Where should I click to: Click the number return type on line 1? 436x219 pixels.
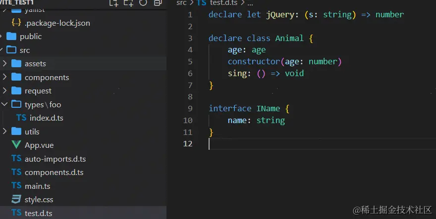click(389, 14)
